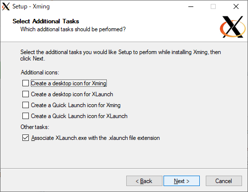Click the 'Additional icons:' group label

pyautogui.click(x=40, y=72)
